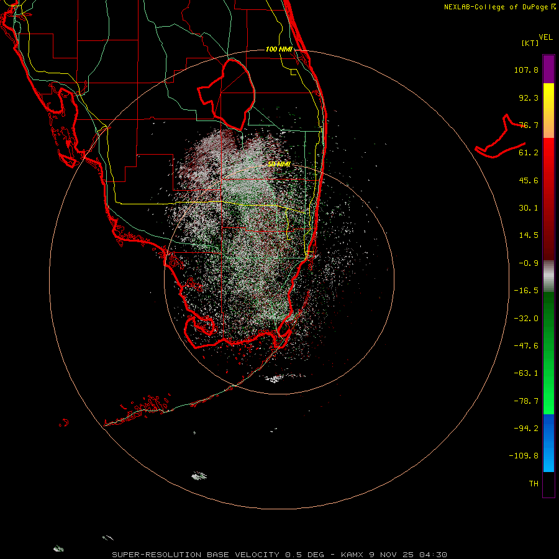Click the 61.2 velocity scale value
The image size is (559, 559).
tap(529, 153)
